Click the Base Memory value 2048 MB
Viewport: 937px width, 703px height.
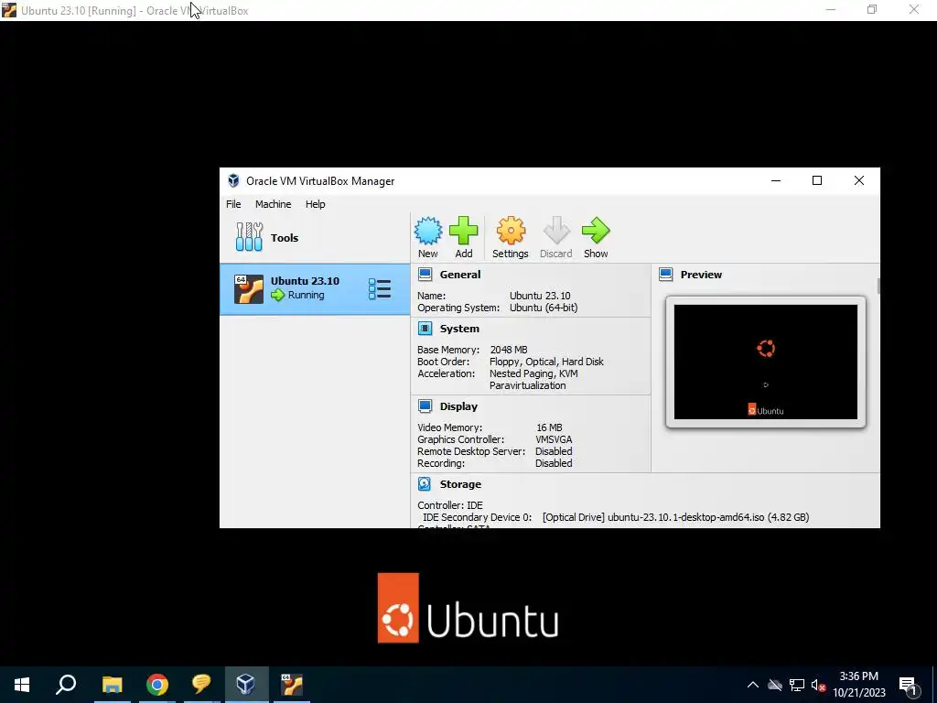click(x=509, y=350)
